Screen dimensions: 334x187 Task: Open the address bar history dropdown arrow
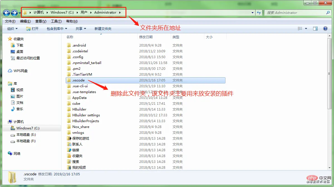(253, 13)
